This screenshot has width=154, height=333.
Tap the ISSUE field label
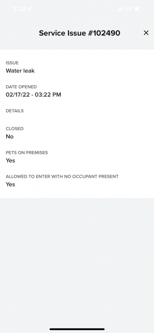coord(12,63)
